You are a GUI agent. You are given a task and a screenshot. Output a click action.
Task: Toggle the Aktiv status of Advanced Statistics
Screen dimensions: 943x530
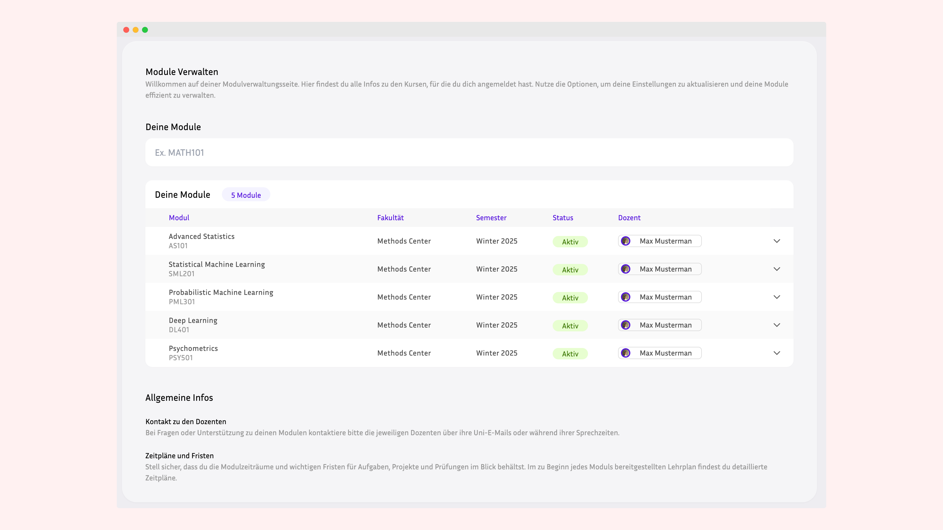tap(570, 242)
